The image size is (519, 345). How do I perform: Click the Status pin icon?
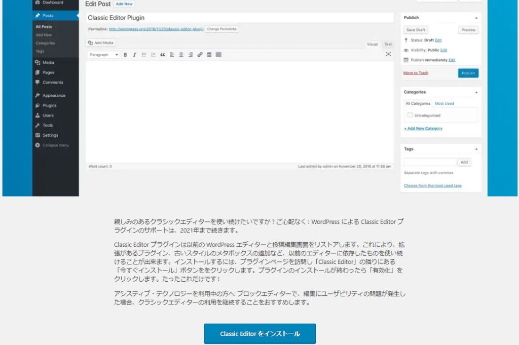(406, 40)
